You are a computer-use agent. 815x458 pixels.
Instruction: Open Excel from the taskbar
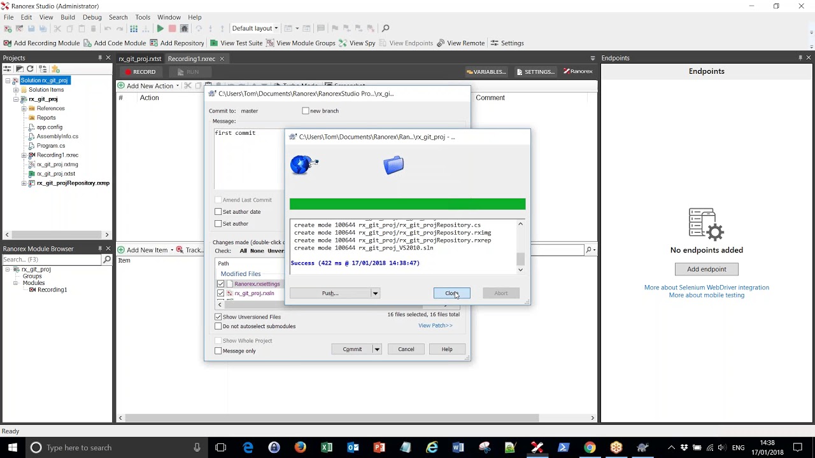(327, 448)
